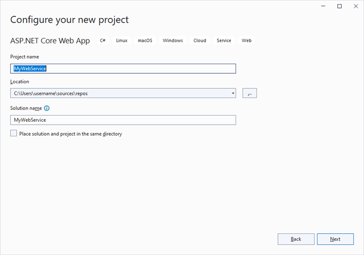The width and height of the screenshot is (364, 255).
Task: Click the Solution name info icon
Action: point(47,108)
